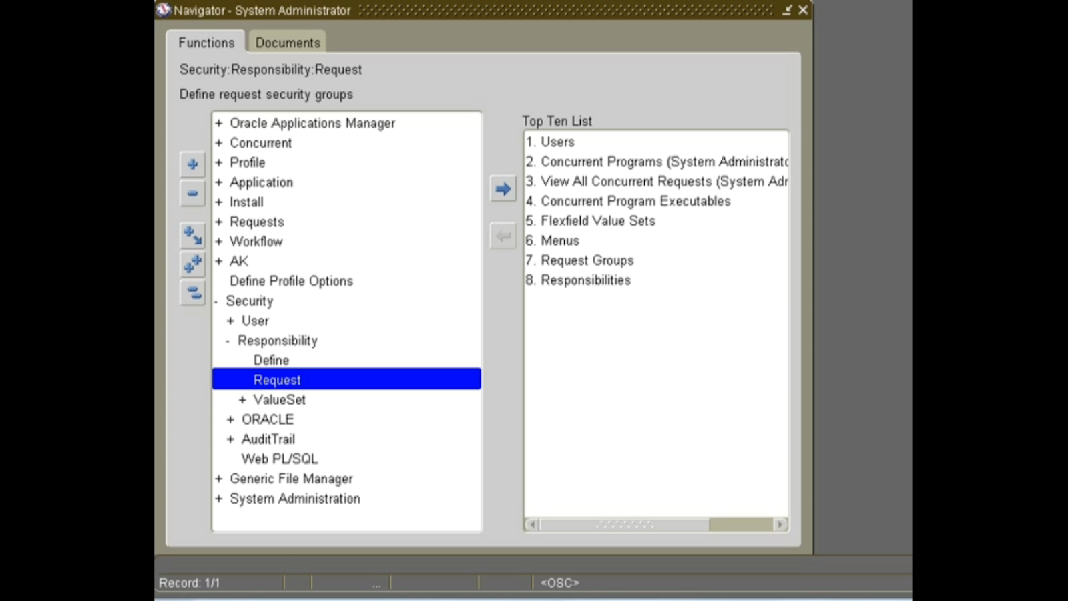This screenshot has height=601, width=1068.
Task: Select Users in Top Ten List
Action: 557,142
